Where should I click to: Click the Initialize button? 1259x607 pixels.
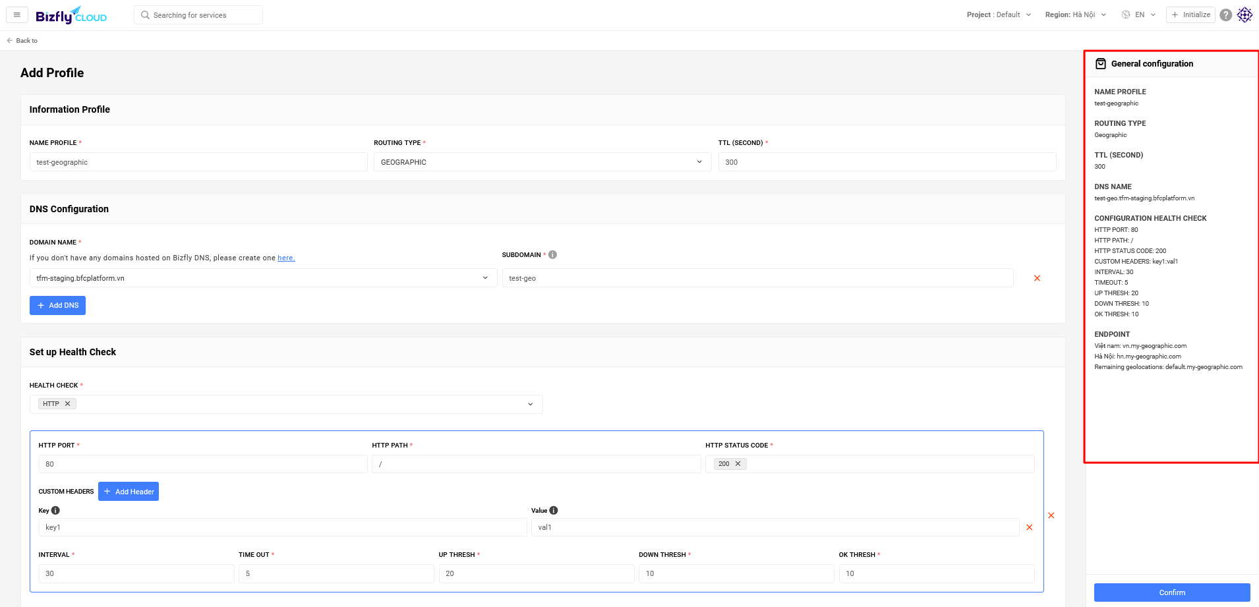tap(1190, 14)
